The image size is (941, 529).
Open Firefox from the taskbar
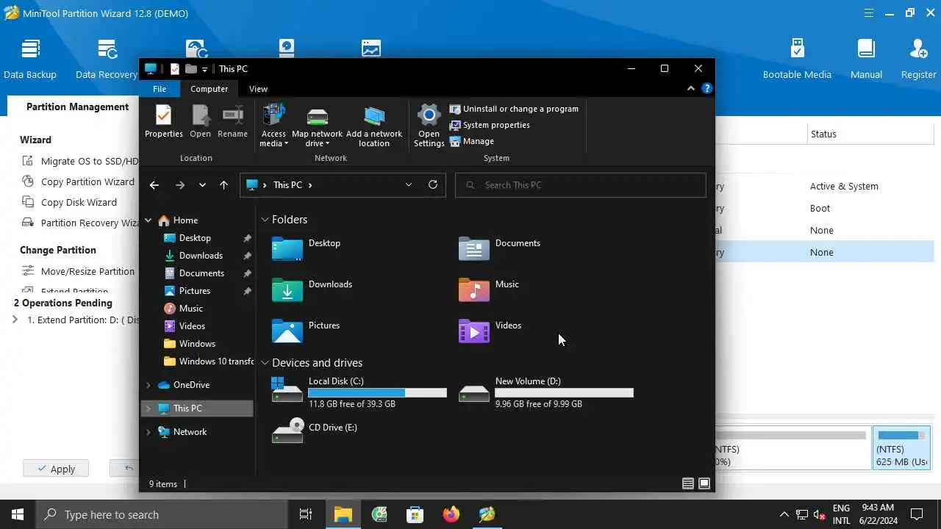coord(451,514)
